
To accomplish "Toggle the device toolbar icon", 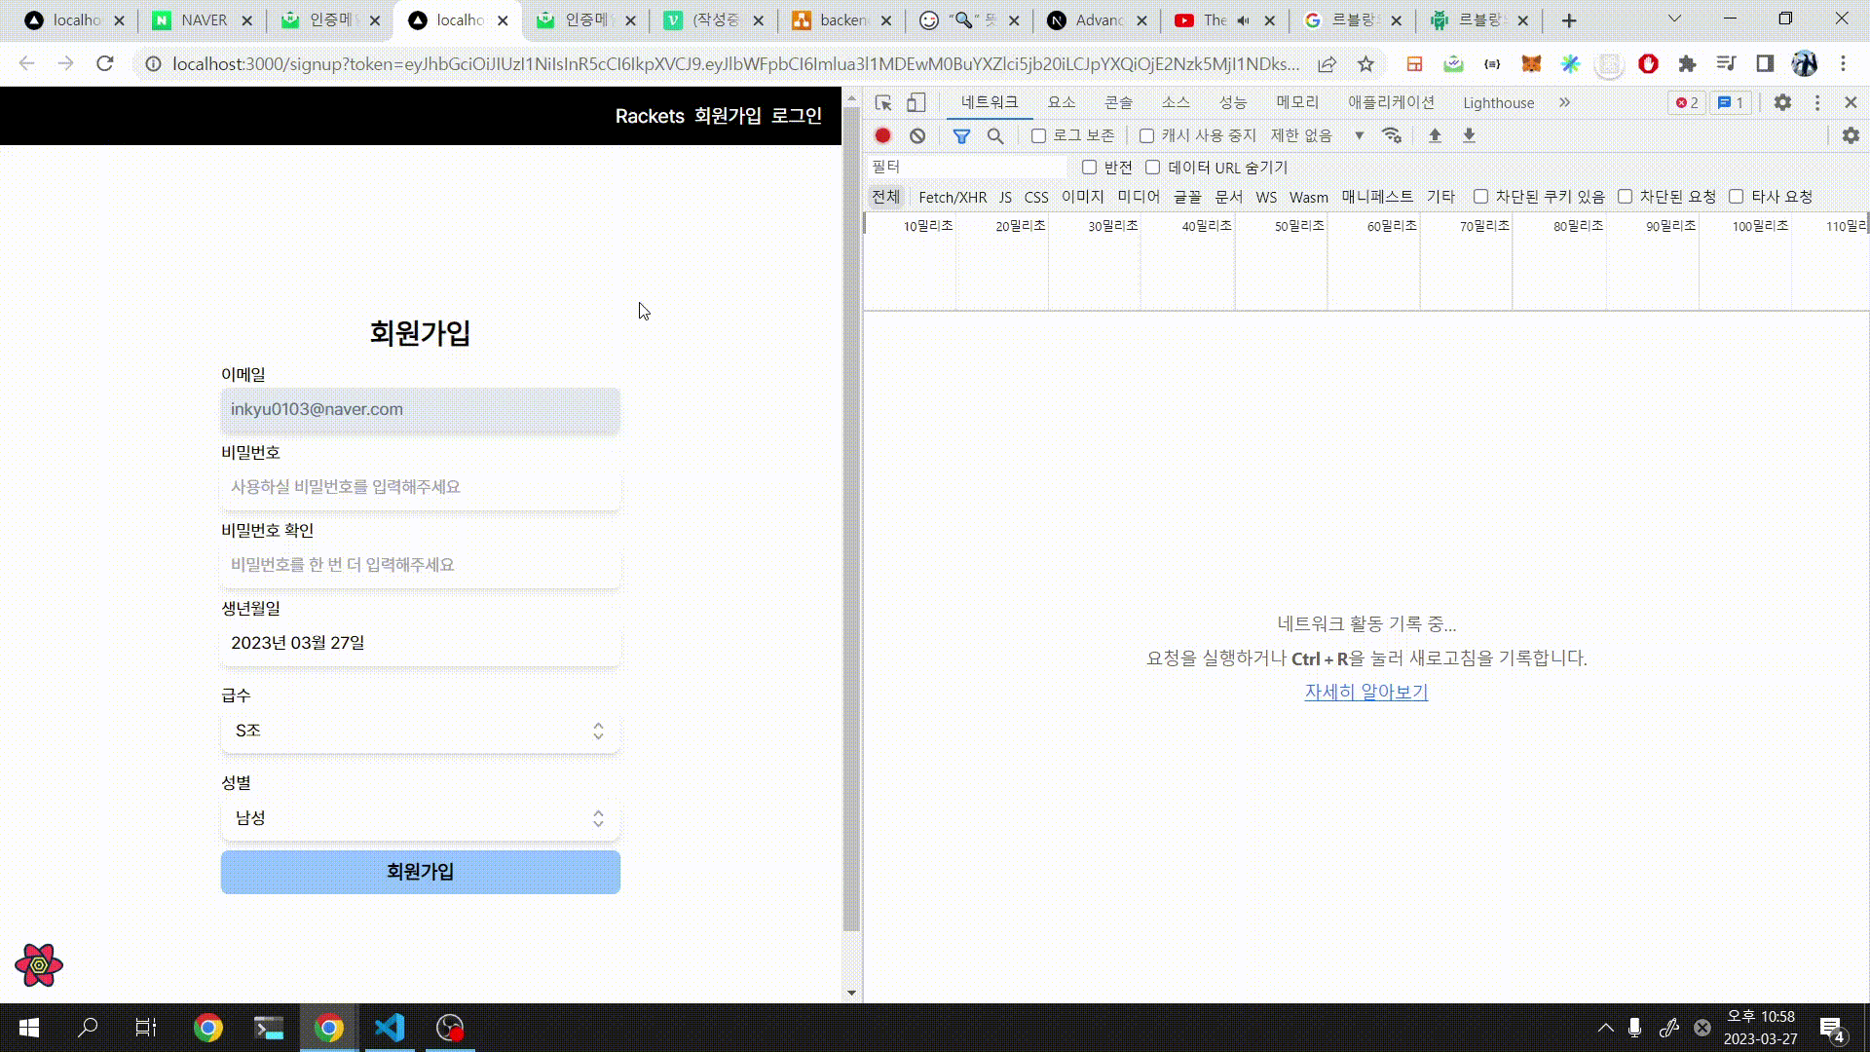I will [916, 102].
